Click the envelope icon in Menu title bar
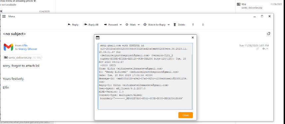285x124 pixels. click(4, 16)
